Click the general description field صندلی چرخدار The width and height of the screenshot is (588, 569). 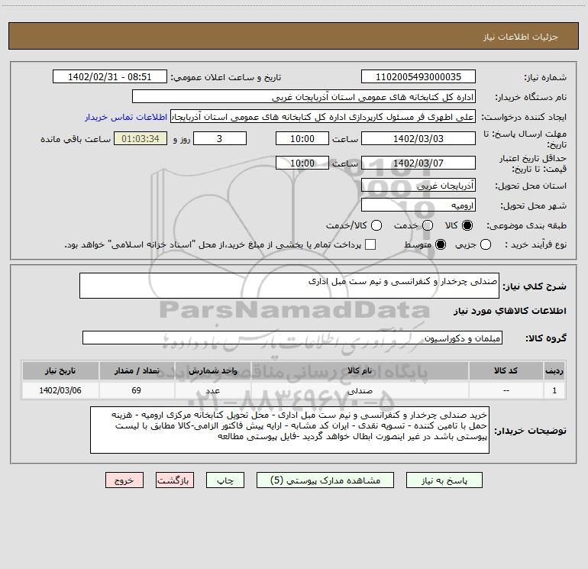pyautogui.click(x=289, y=286)
